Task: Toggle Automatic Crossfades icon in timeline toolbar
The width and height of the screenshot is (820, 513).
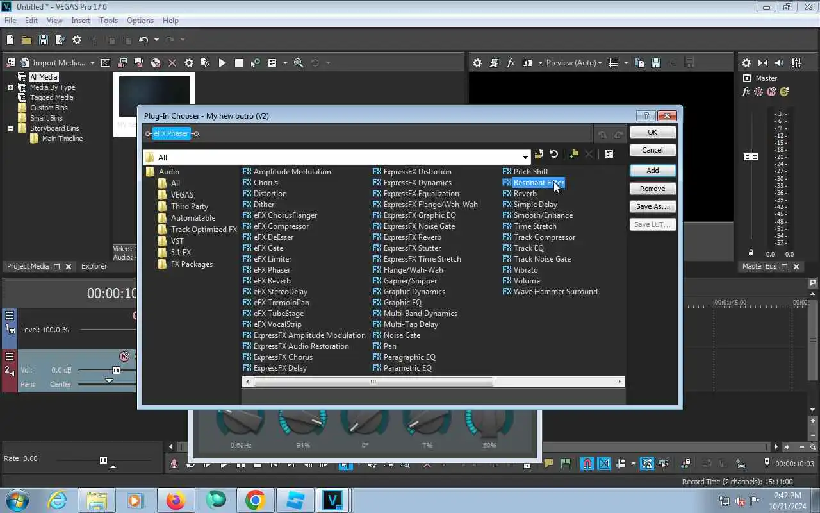Action: pos(604,464)
